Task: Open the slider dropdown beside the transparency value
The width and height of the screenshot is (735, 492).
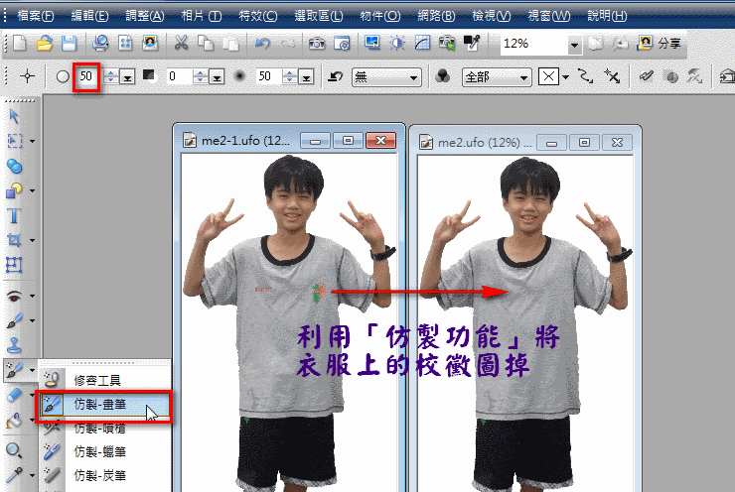Action: coord(217,76)
